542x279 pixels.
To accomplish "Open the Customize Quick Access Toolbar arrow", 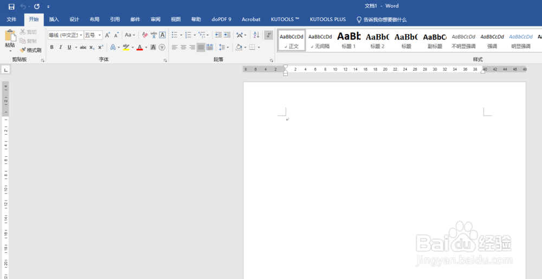I will 48,6.
